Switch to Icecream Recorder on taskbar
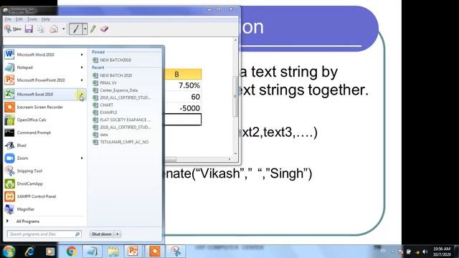The height and width of the screenshot is (258, 459). [x=155, y=251]
